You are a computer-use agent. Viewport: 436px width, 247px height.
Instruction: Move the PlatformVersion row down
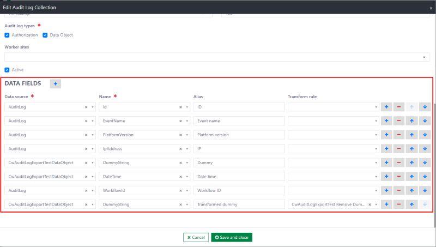coord(425,135)
